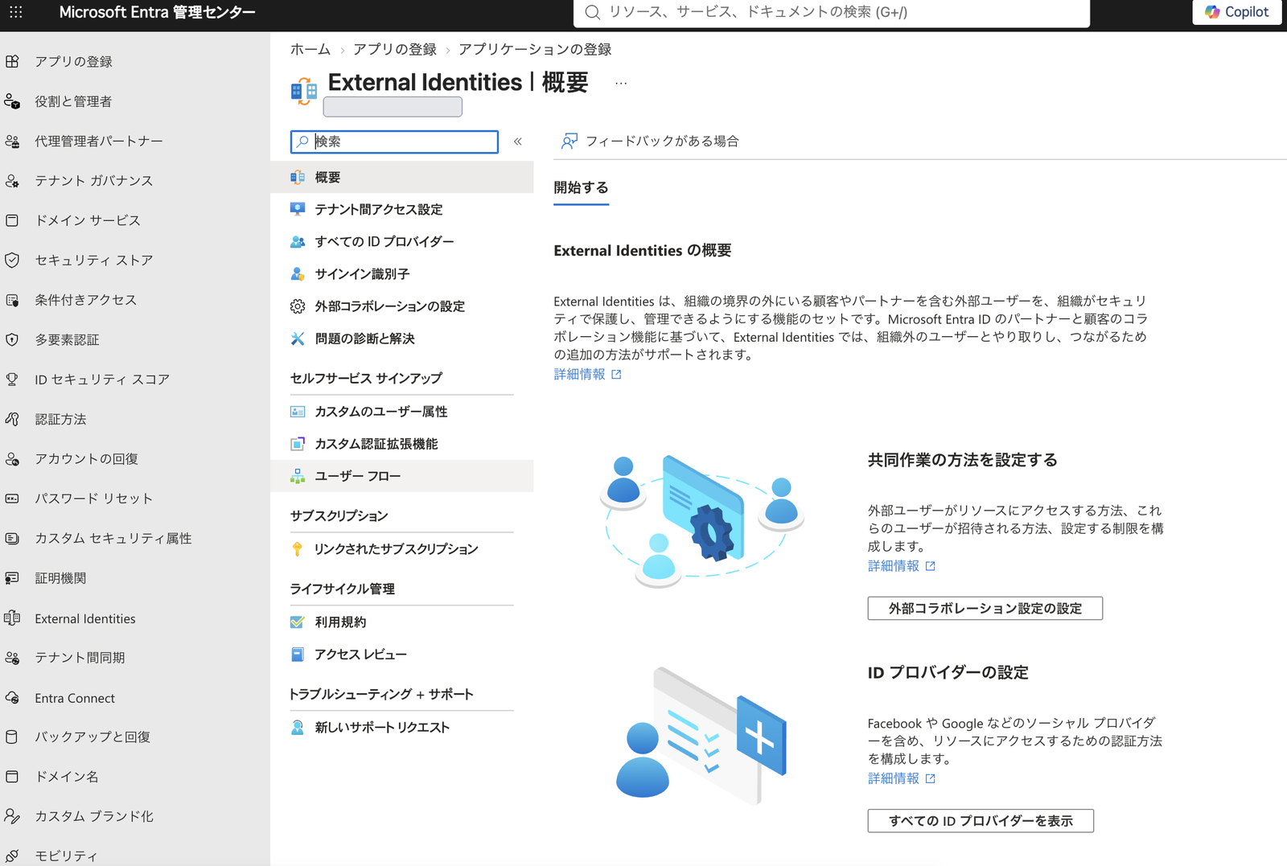The image size is (1287, 866).
Task: Click the アクセス レビュー menu icon
Action: coord(298,655)
